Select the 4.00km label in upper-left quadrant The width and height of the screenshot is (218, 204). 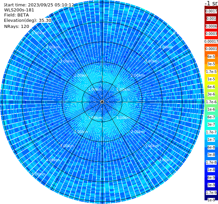click(x=53, y=47)
